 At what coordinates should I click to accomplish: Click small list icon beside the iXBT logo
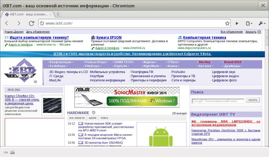pyautogui.click(x=35, y=82)
